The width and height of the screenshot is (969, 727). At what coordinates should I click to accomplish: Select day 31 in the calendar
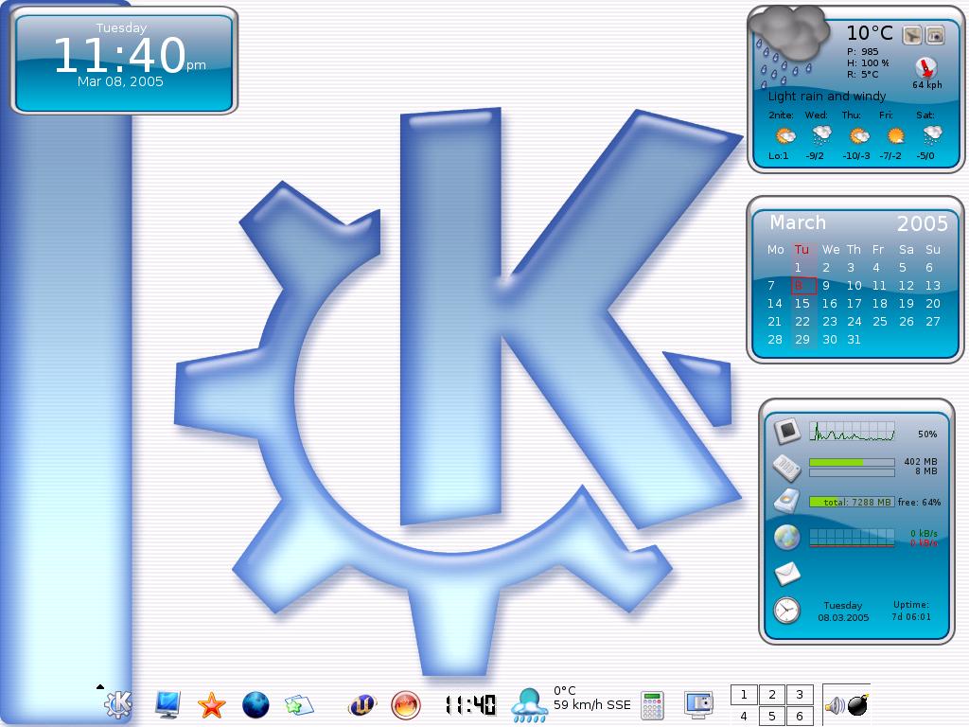pos(854,340)
